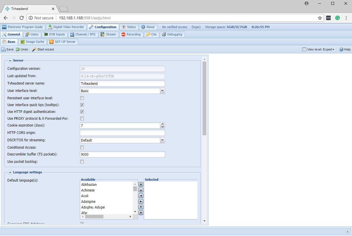Open the Help icon button
Image resolution: width=352 pixels, height=236 pixels.
pos(341,49)
